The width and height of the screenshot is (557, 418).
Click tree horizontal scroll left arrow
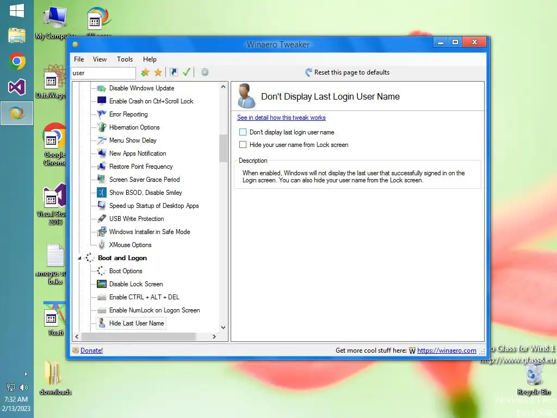pyautogui.click(x=77, y=336)
